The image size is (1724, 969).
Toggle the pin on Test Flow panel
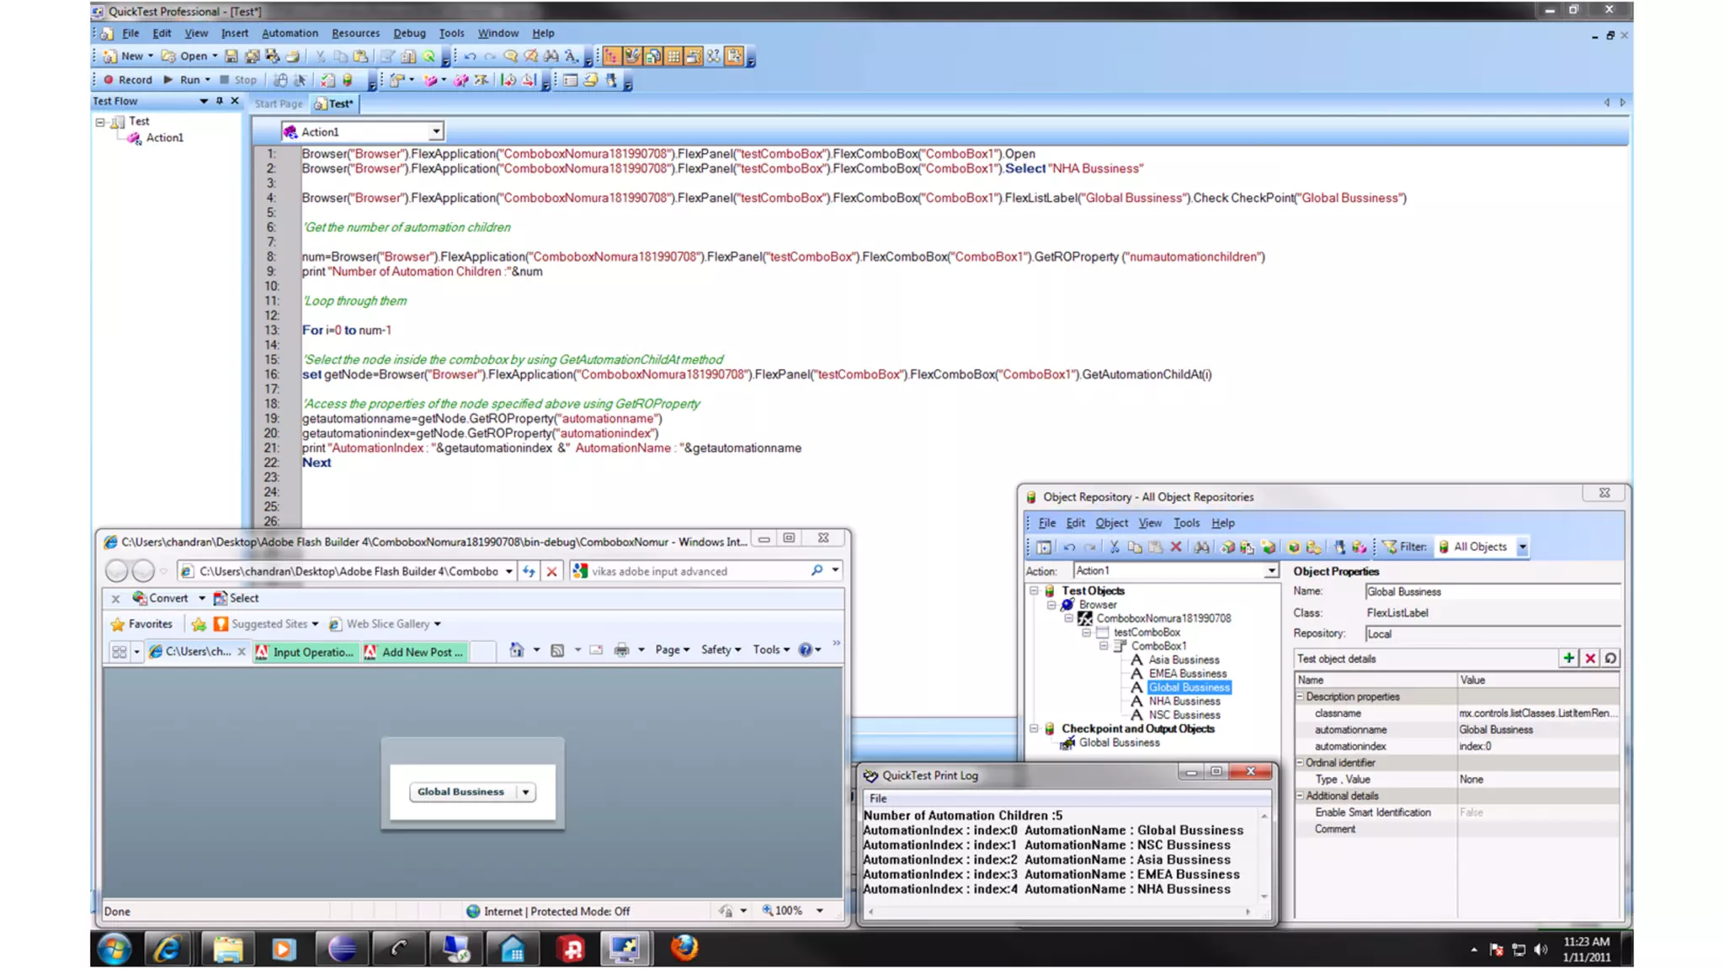click(220, 101)
